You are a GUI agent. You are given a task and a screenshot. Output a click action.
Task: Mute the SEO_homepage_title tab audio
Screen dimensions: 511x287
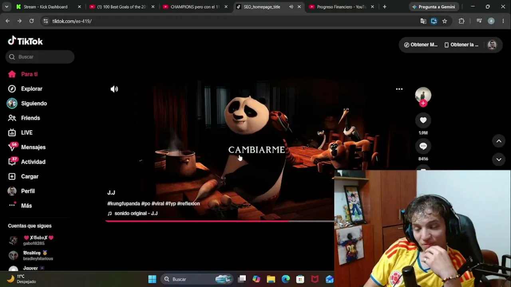tap(291, 7)
